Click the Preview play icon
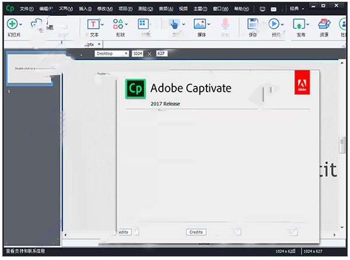The width and height of the screenshot is (350, 260). [x=274, y=24]
